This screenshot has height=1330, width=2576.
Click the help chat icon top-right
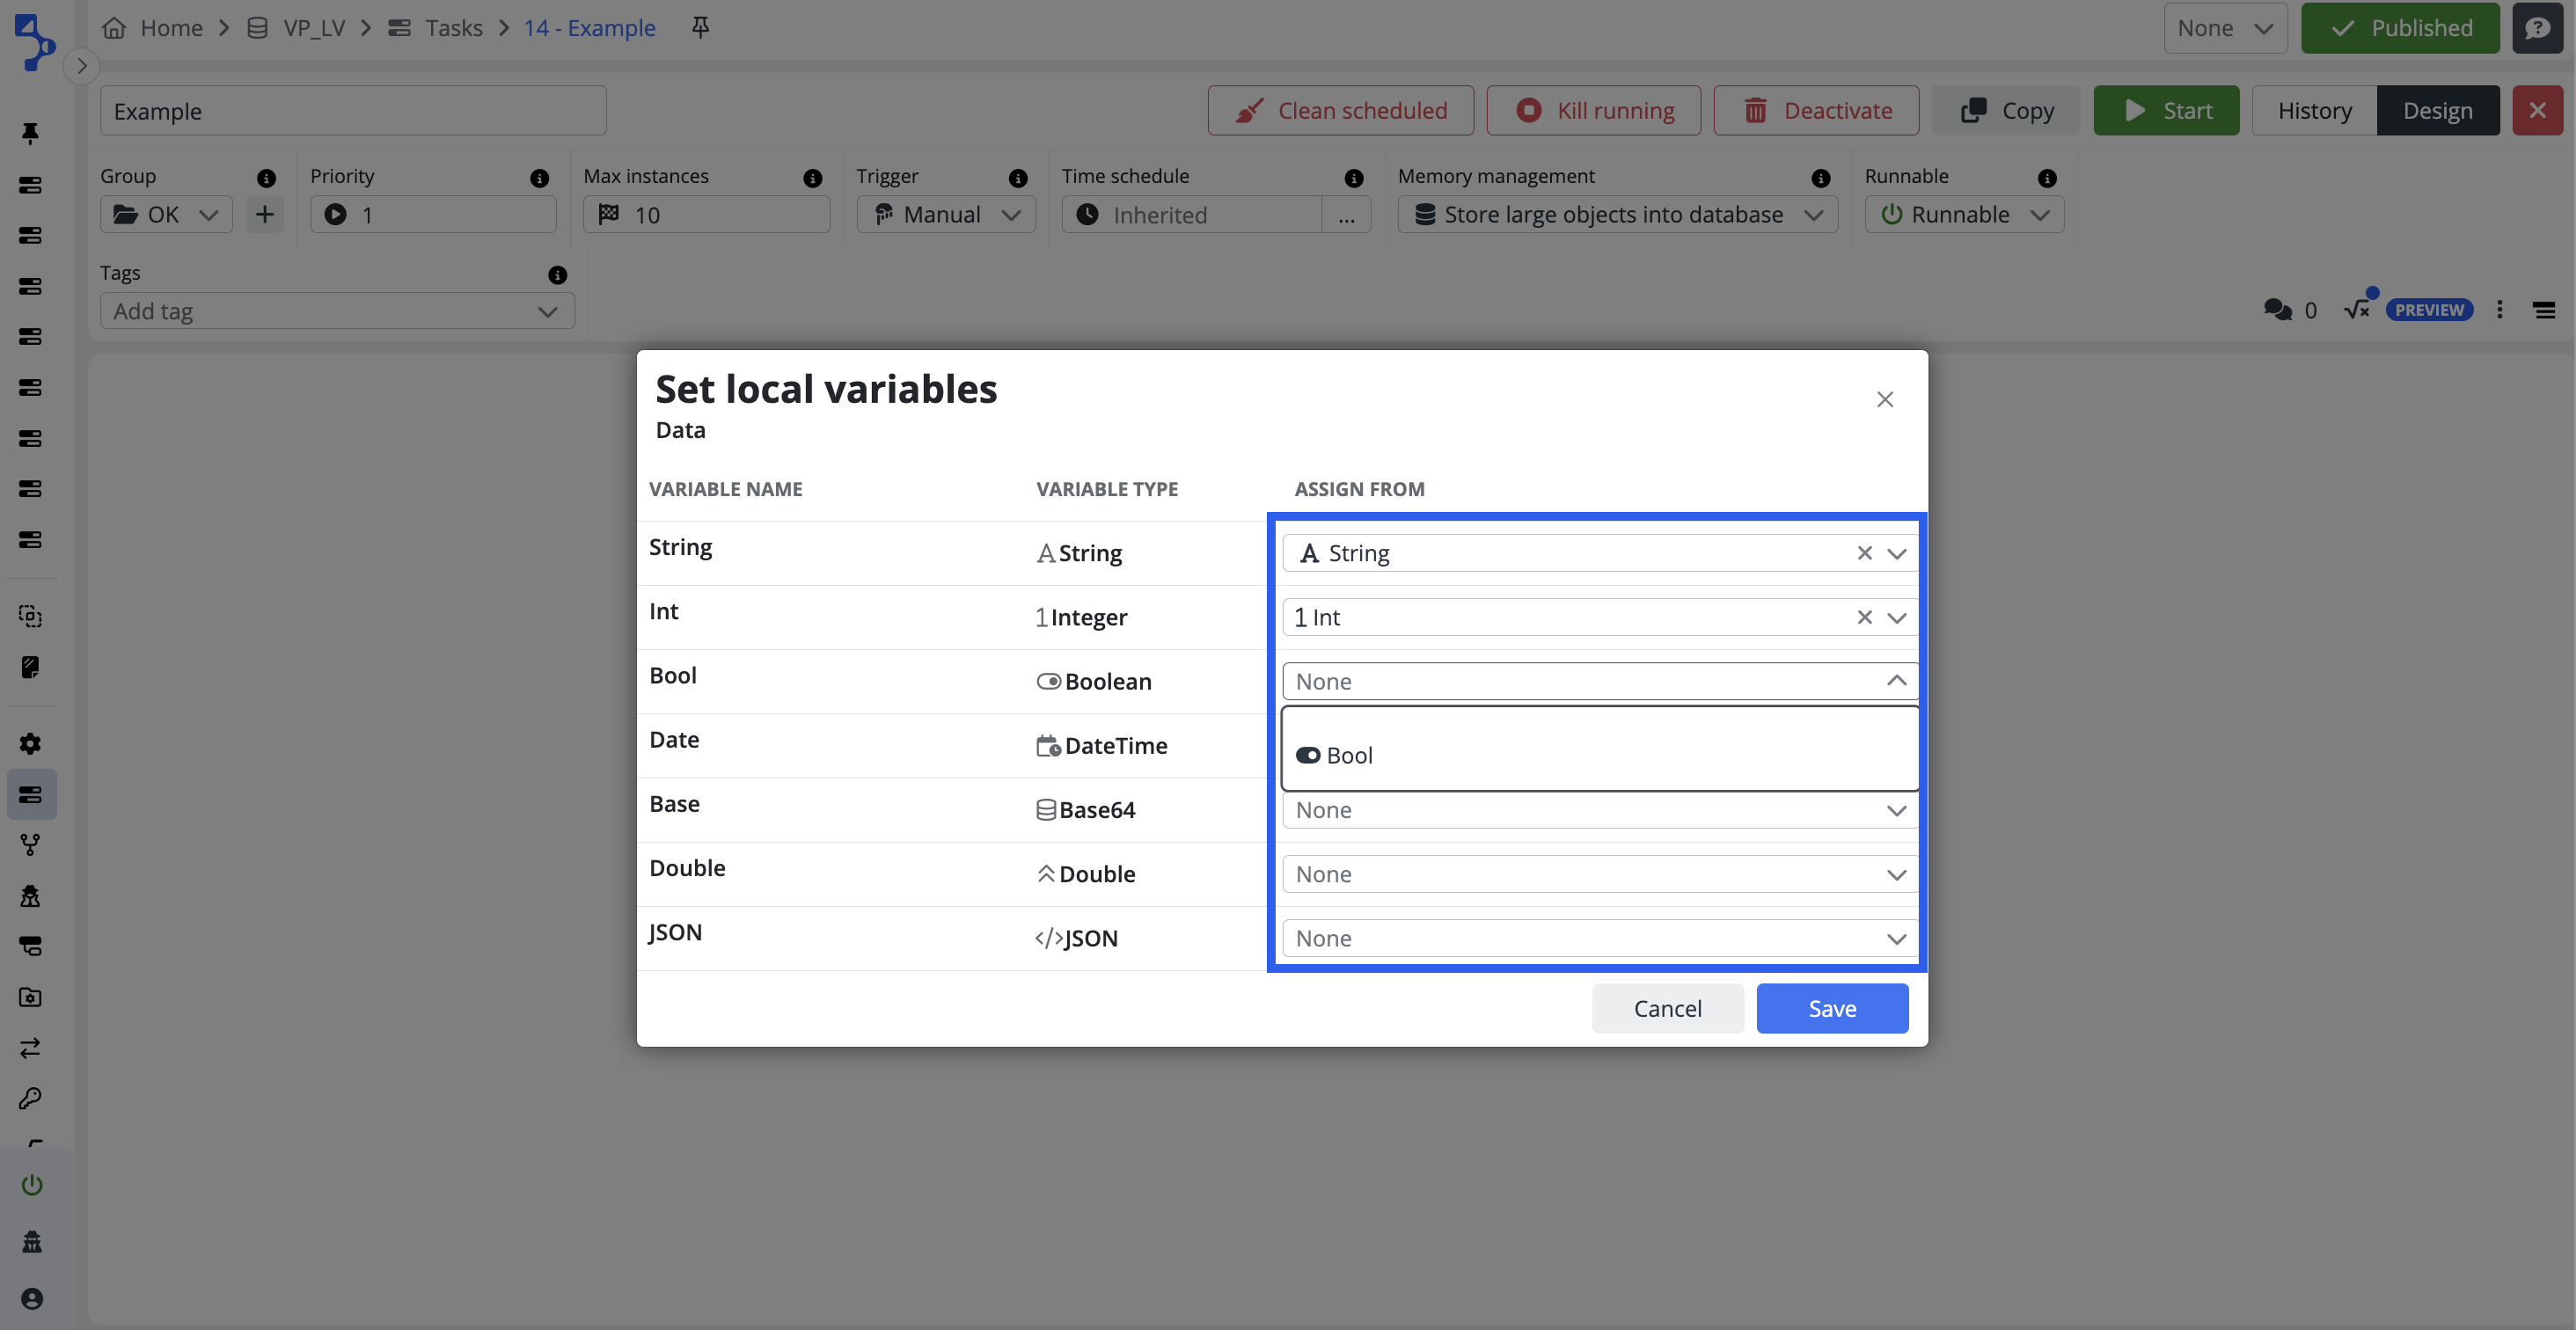coord(2537,28)
